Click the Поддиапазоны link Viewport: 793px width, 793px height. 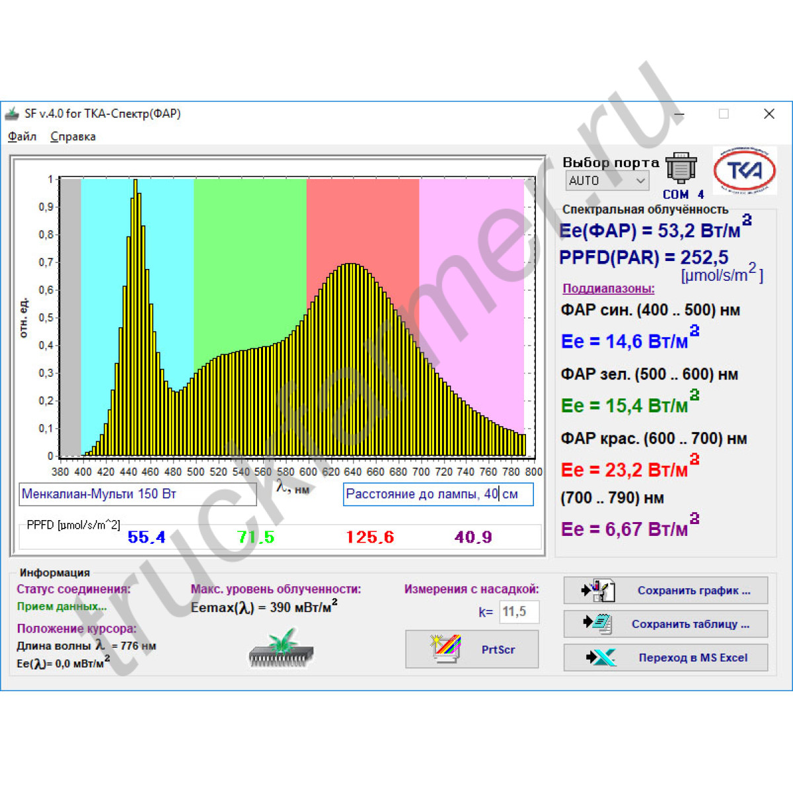(x=608, y=288)
